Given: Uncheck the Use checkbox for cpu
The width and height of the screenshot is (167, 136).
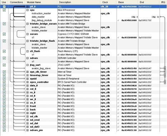Looking at the screenshot, I should tap(4, 10).
